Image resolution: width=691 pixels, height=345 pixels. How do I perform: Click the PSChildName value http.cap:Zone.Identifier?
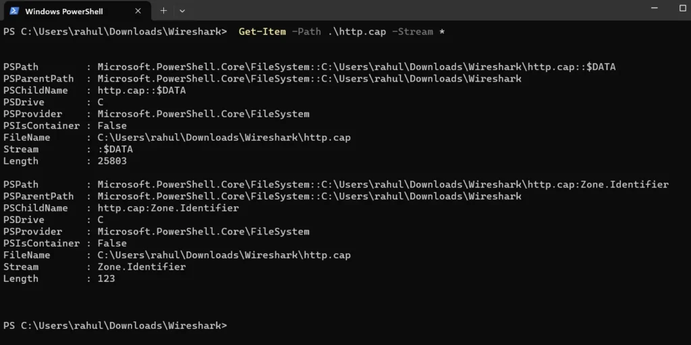click(168, 208)
